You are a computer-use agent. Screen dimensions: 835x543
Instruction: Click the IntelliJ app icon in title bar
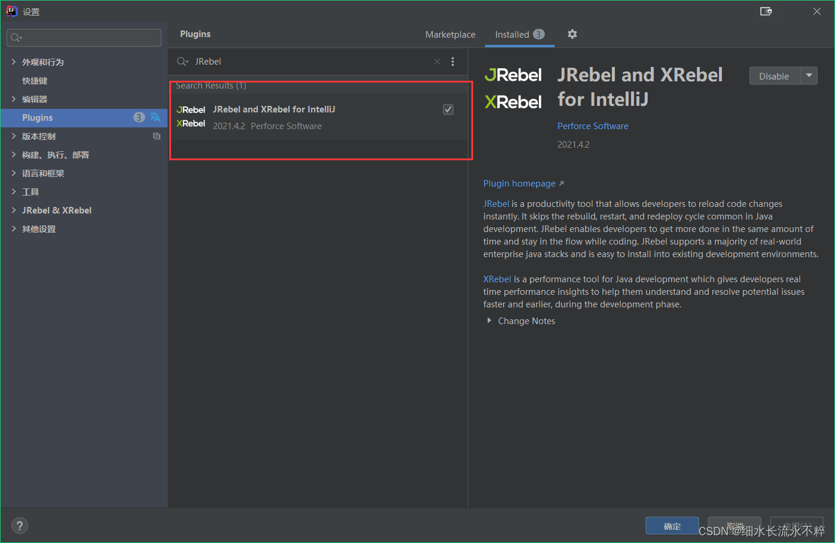[11, 11]
